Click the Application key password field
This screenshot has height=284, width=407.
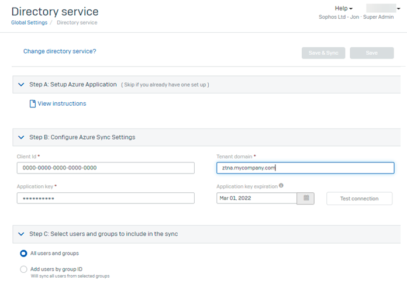(106, 199)
